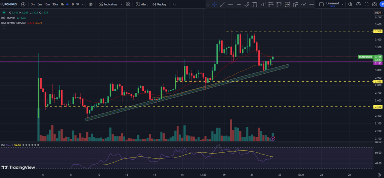Image resolution: width=384 pixels, height=178 pixels.
Task: Grab the drawing toolbar drag handle
Action: point(208,4)
